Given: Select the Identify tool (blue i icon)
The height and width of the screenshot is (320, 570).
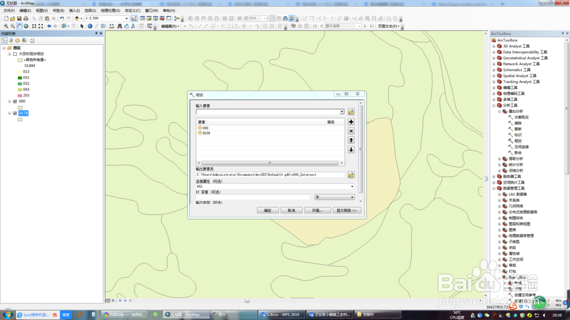Looking at the screenshot, I should (x=90, y=26).
